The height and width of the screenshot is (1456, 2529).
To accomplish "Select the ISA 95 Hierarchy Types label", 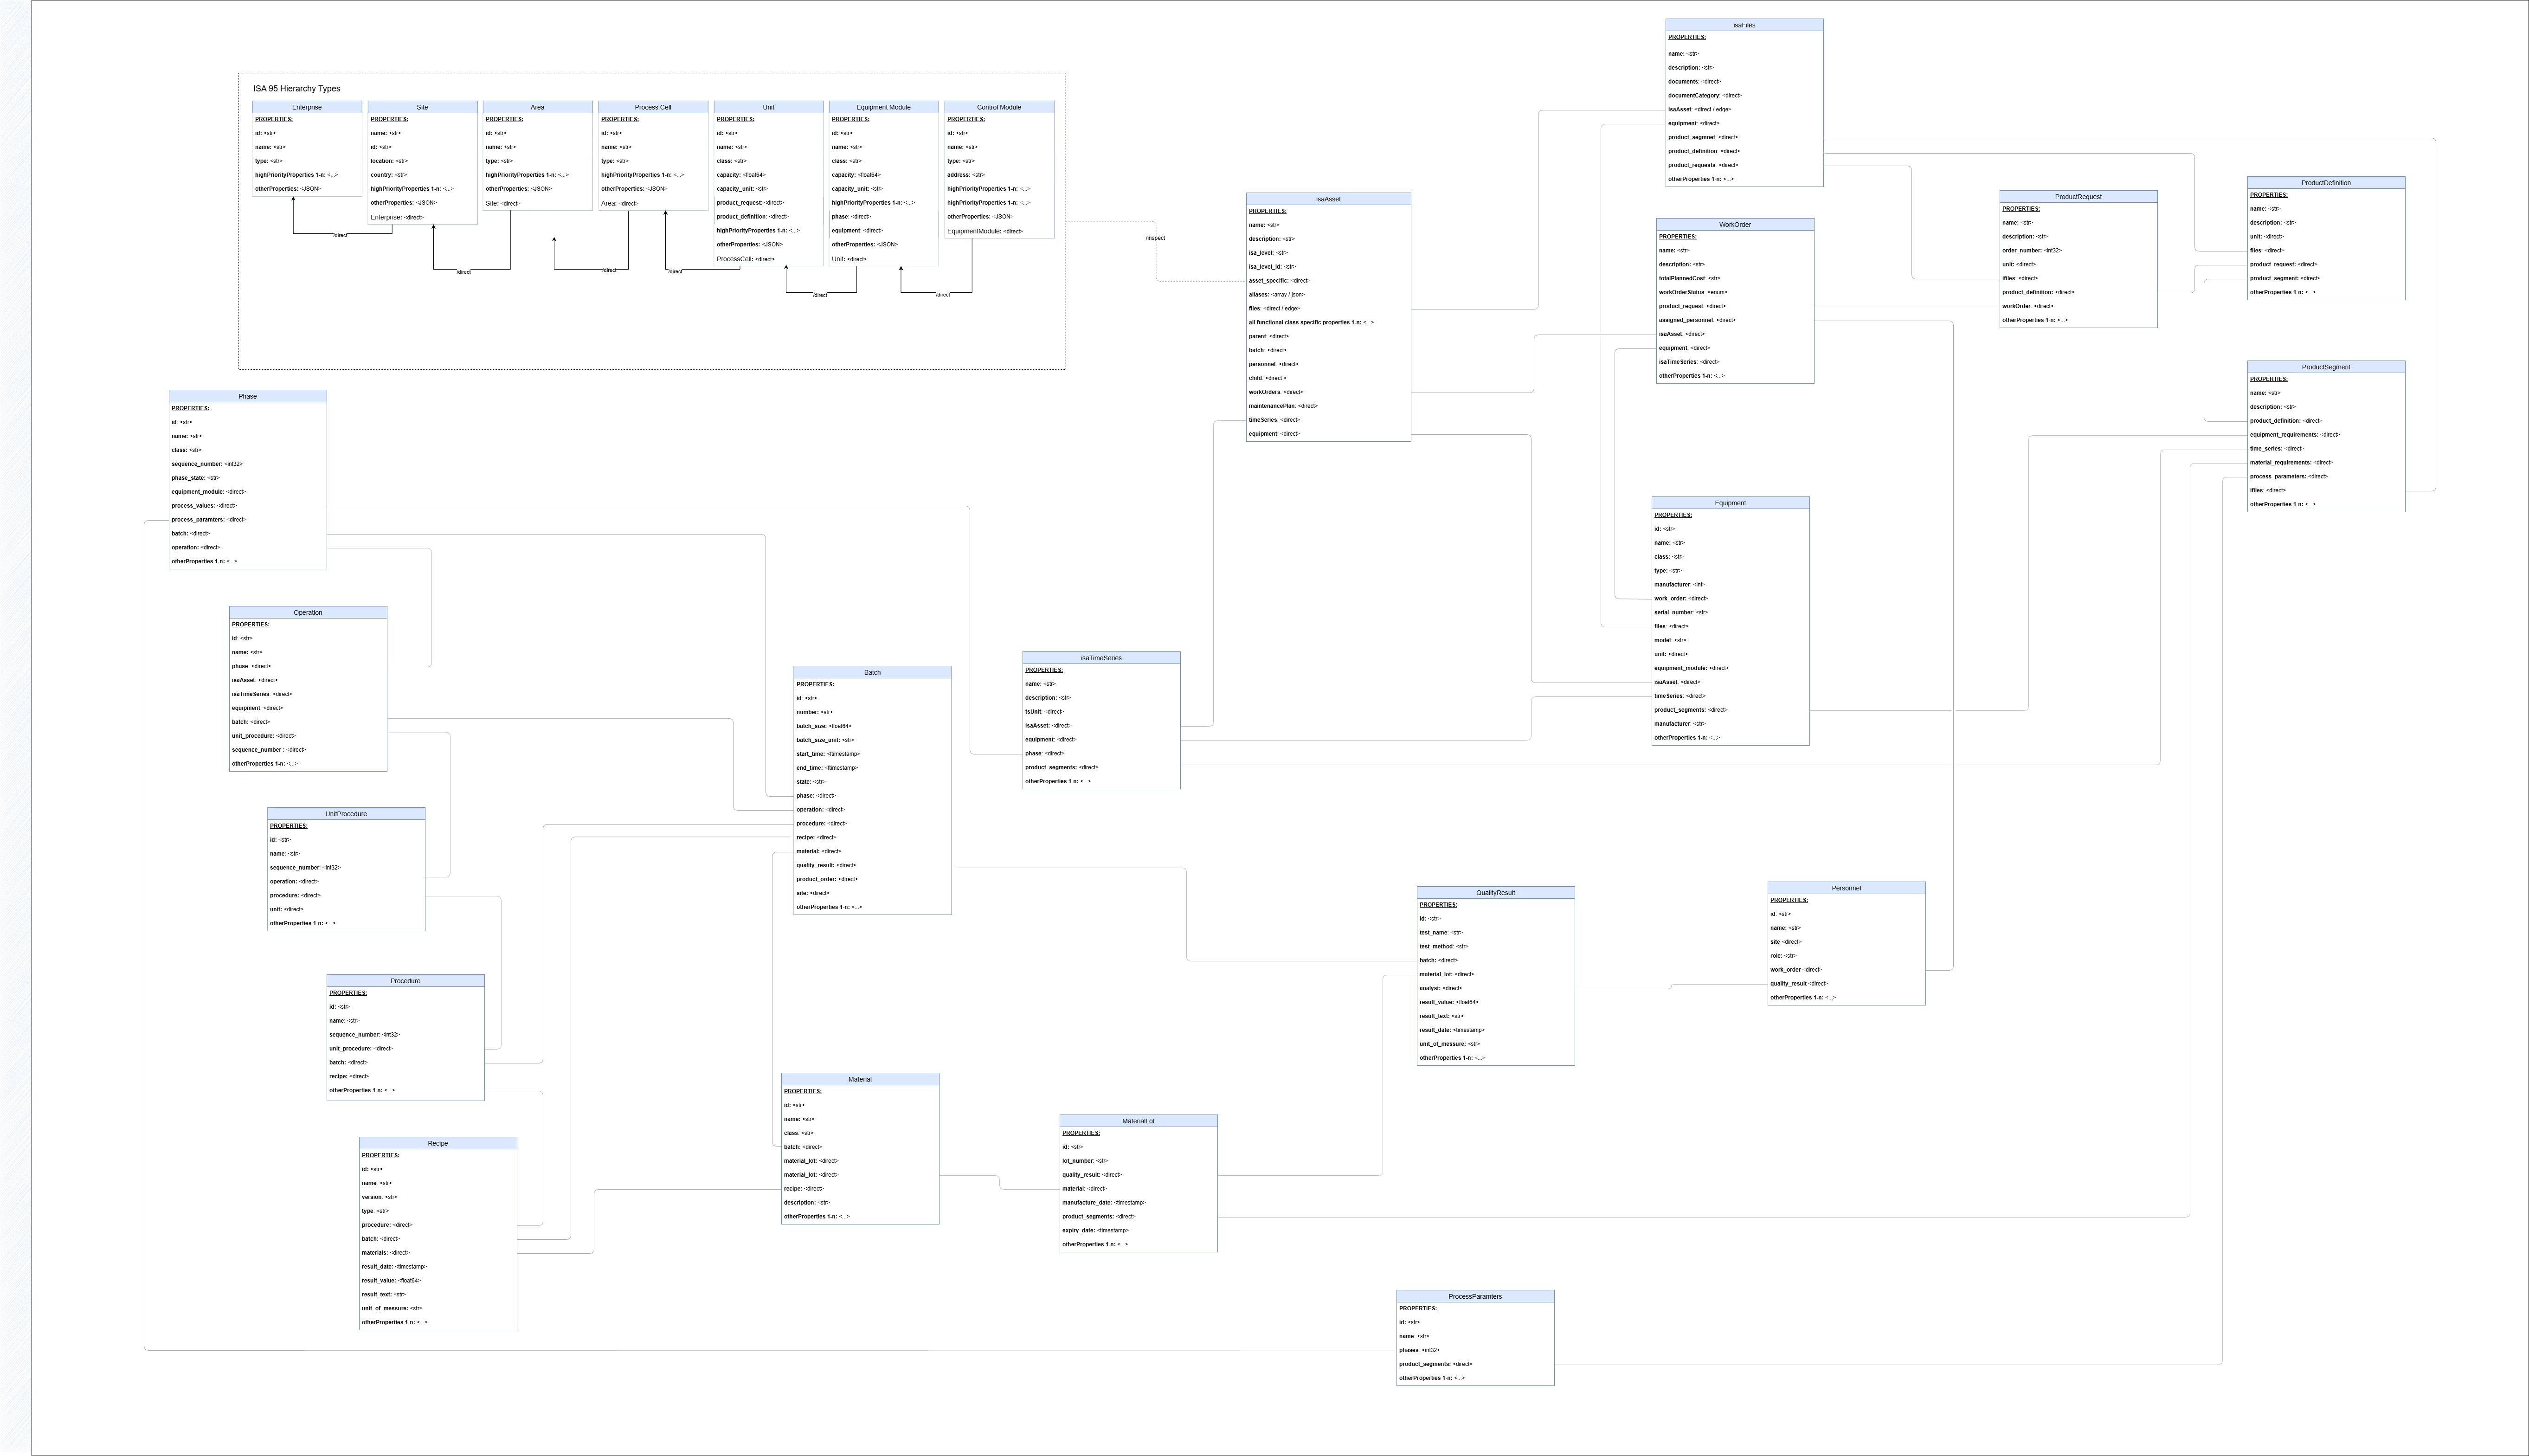I will tap(297, 89).
